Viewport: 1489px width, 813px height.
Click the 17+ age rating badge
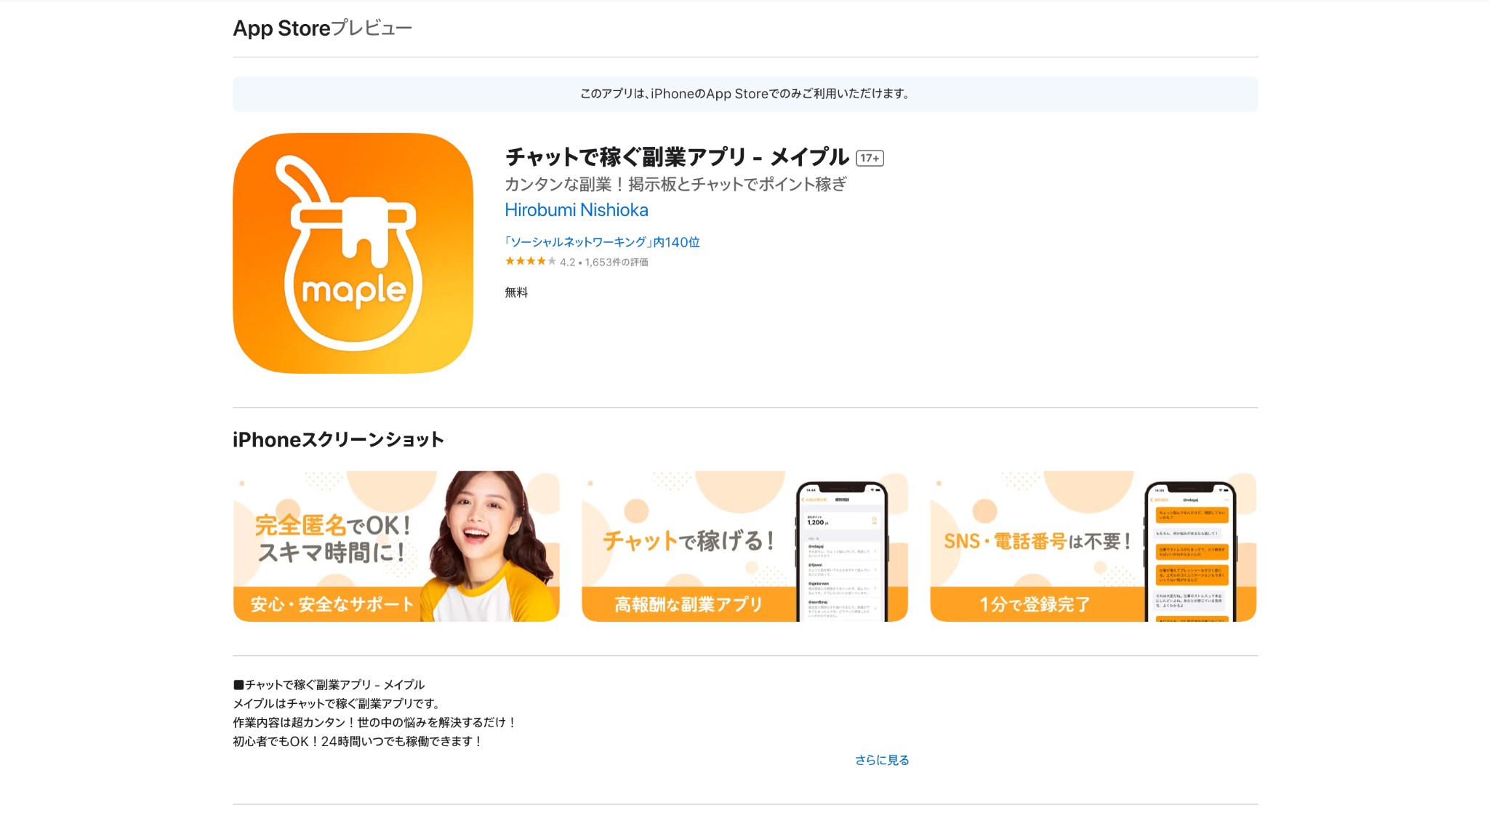(870, 158)
